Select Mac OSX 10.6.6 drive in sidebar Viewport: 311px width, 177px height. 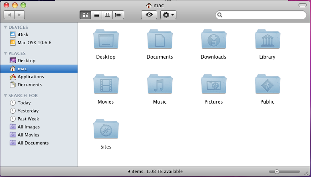click(x=39, y=43)
